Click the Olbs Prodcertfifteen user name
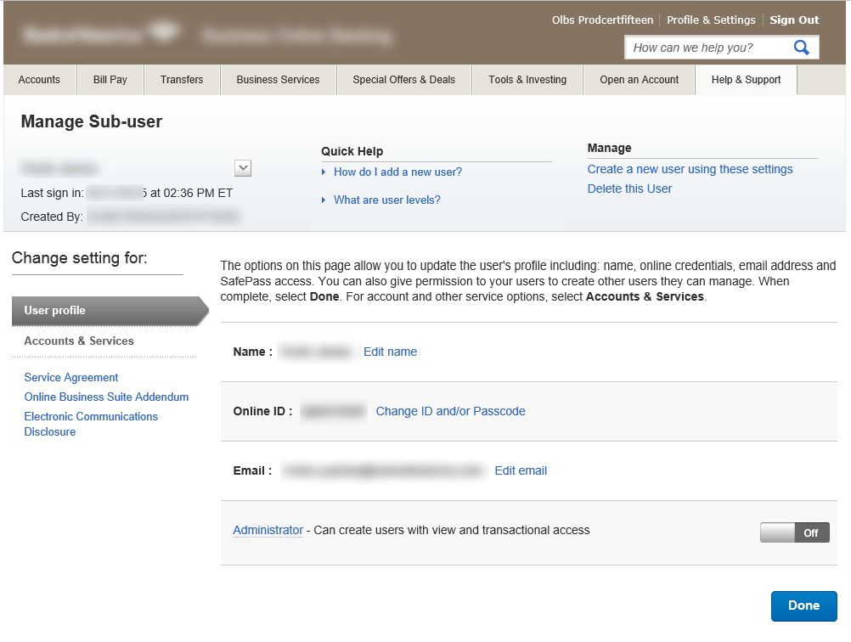This screenshot has height=642, width=851. point(602,20)
